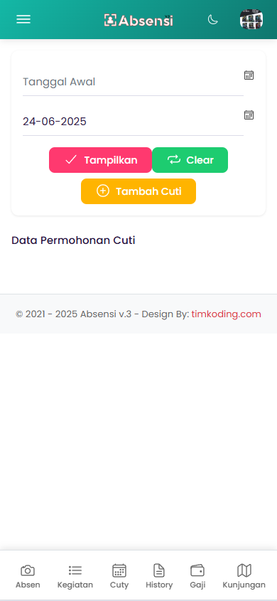Toggle dark mode with moon icon
This screenshot has height=601, width=277.
(x=213, y=19)
